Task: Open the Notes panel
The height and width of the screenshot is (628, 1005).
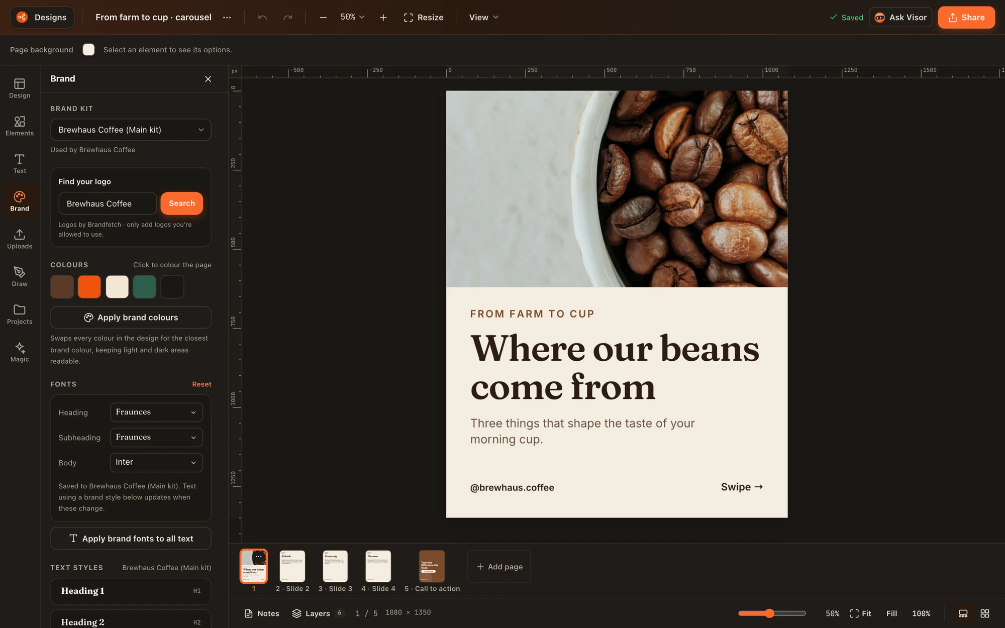Action: coord(262,613)
